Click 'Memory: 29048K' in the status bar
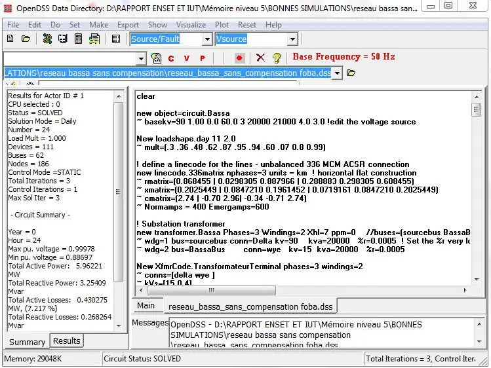This screenshot has width=491, height=368. 33,359
